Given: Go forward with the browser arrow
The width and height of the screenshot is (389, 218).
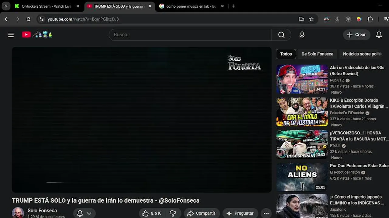Looking at the screenshot, I should tap(18, 19).
